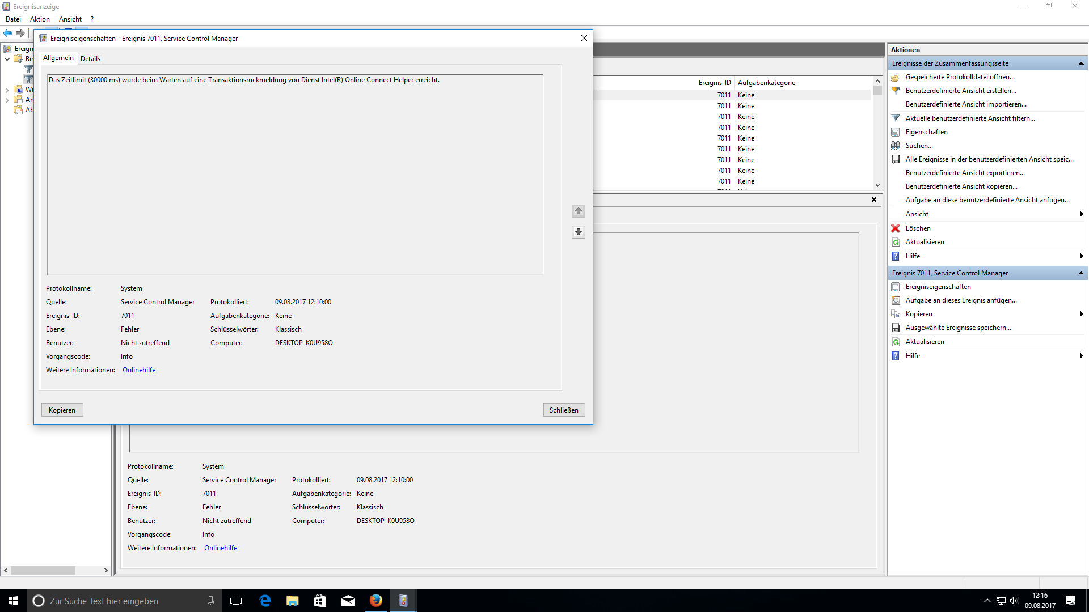Open the saved log file icon
The width and height of the screenshot is (1089, 612).
coord(896,77)
